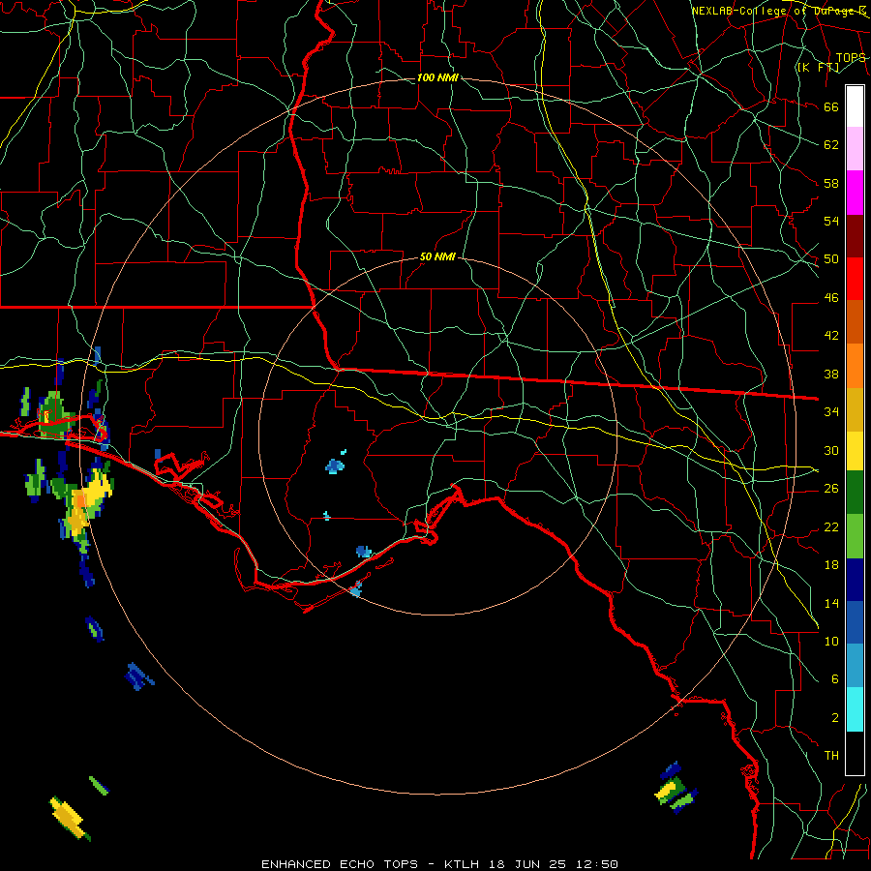Click the "[K FT]" units label
871x871 pixels.
(818, 67)
